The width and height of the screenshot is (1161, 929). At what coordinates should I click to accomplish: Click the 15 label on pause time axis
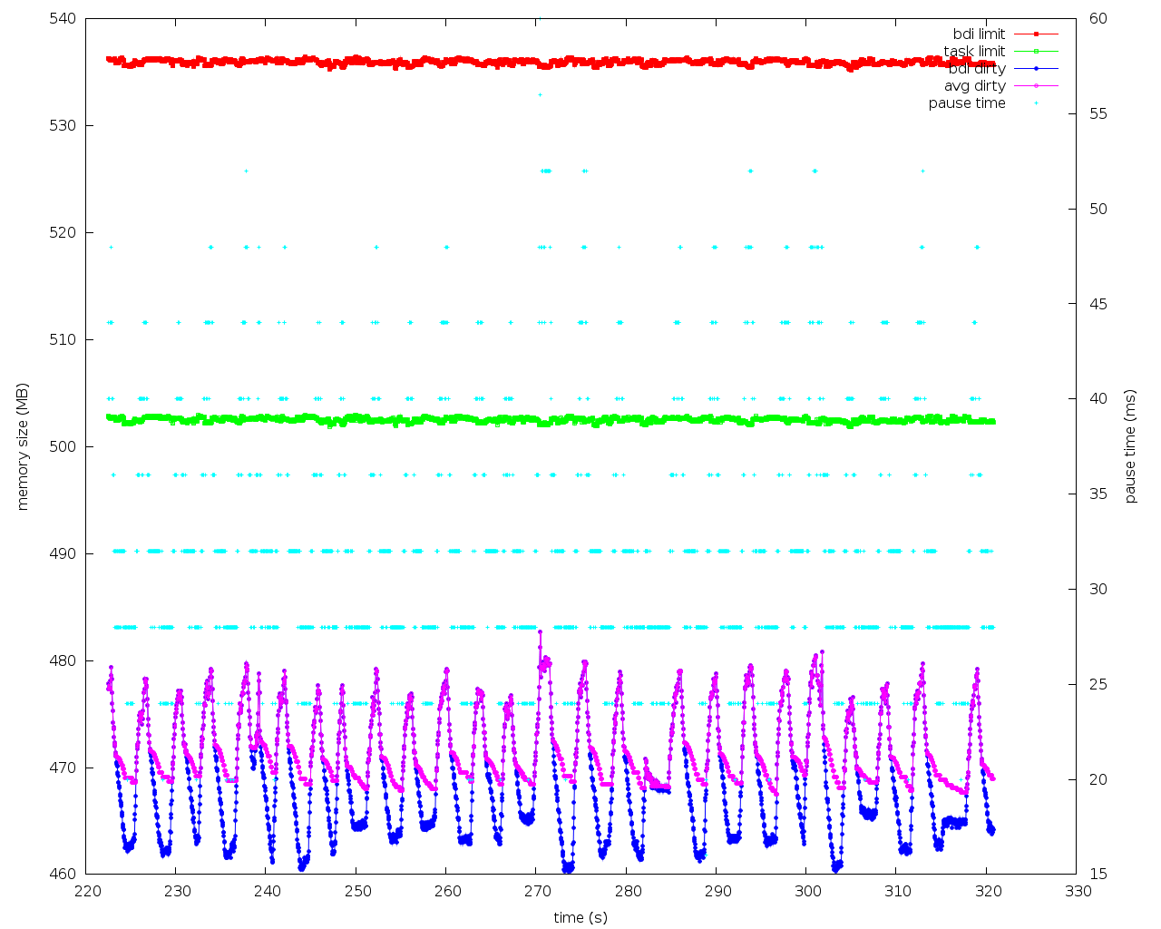[1098, 875]
